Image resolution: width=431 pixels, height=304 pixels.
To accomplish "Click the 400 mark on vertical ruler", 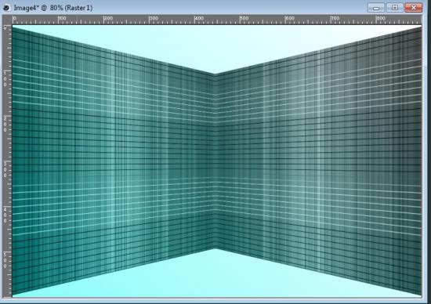I will coord(5,215).
